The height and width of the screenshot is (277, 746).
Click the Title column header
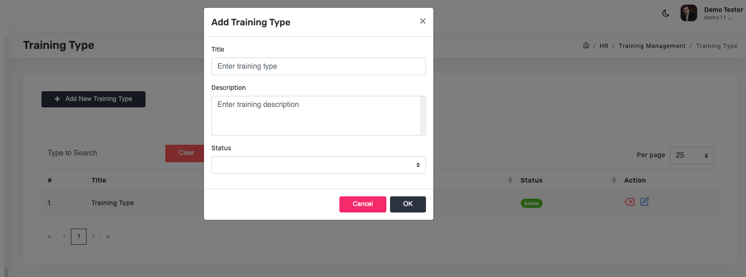point(99,180)
